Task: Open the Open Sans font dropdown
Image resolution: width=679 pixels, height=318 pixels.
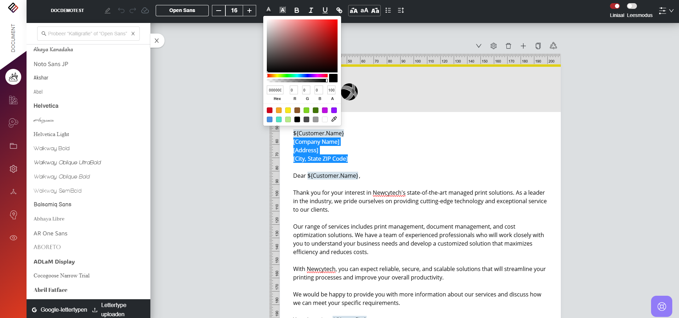Action: pyautogui.click(x=182, y=11)
